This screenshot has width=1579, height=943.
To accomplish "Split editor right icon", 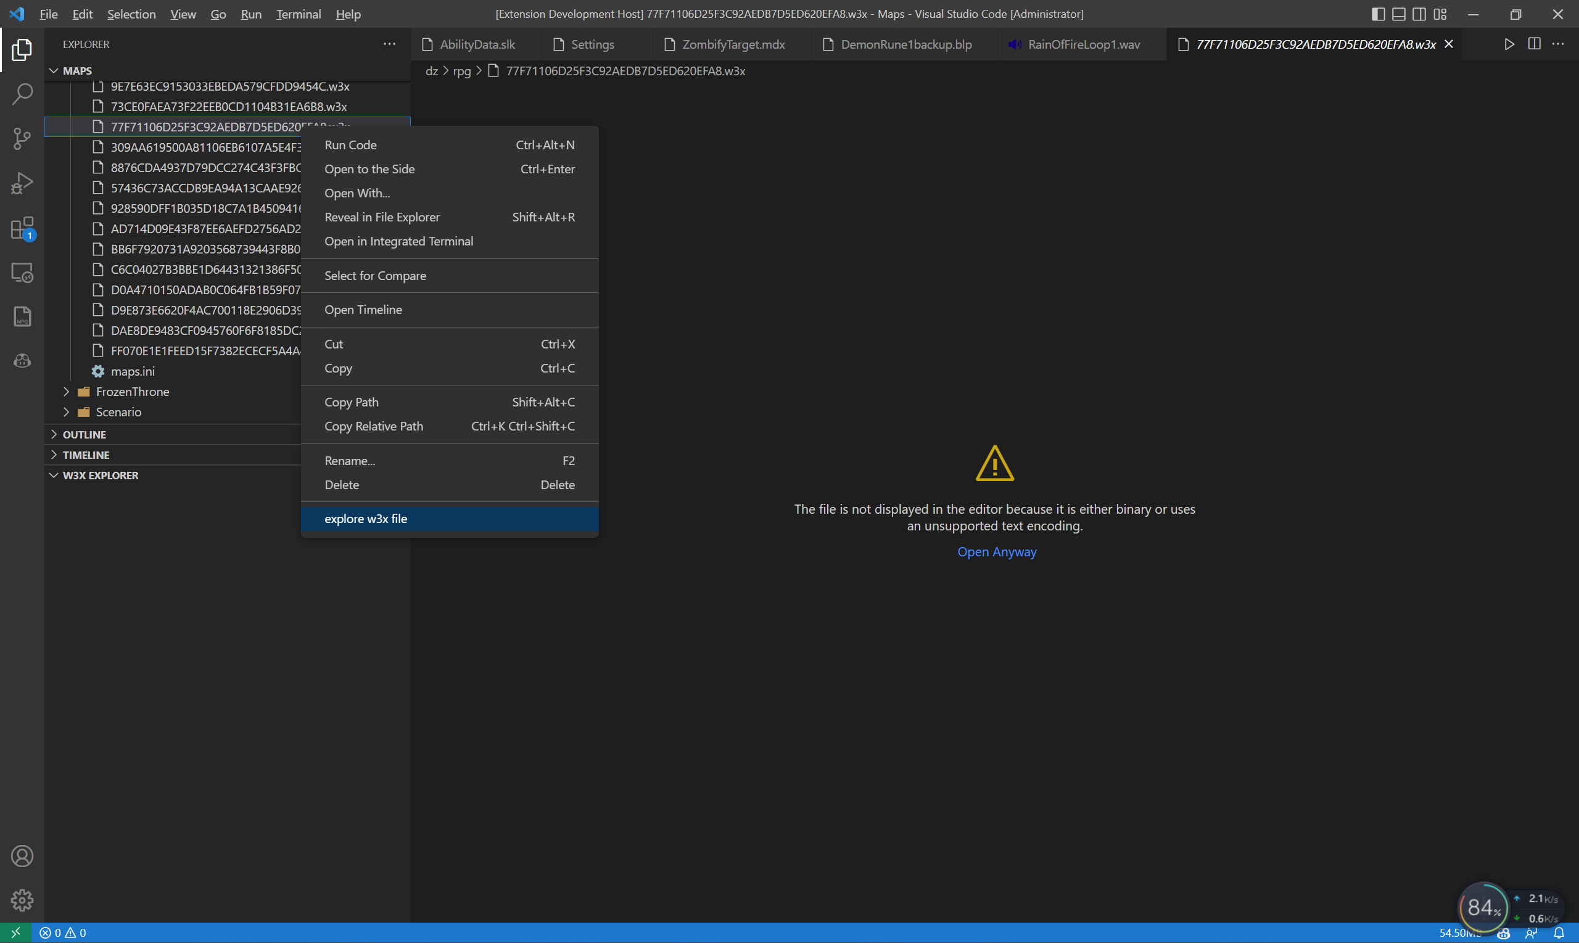I will (1534, 44).
